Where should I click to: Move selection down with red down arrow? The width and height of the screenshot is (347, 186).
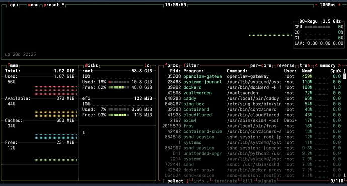[x=187, y=181]
